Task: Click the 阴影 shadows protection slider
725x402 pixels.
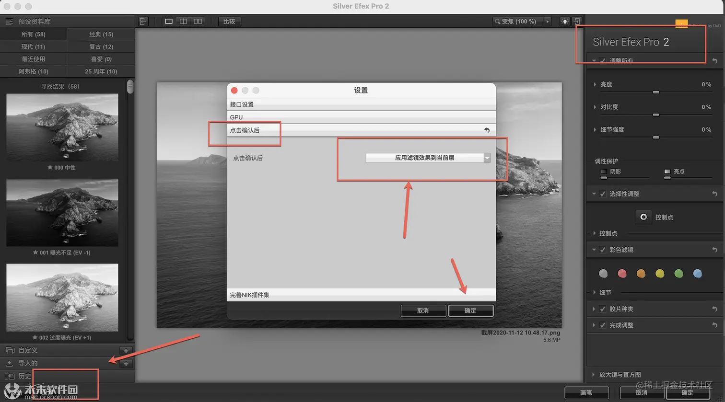Action: click(x=604, y=178)
